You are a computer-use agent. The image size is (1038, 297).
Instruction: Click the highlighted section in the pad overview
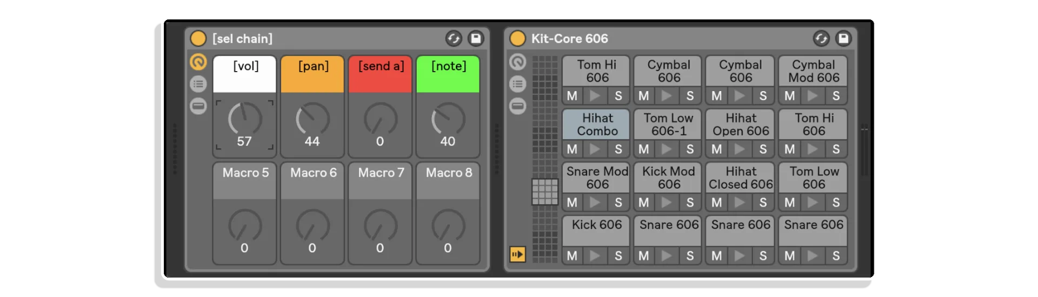[x=545, y=192]
